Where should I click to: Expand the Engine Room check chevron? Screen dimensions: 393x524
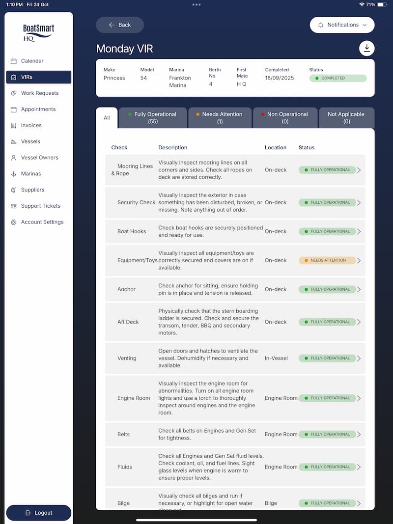coord(359,398)
